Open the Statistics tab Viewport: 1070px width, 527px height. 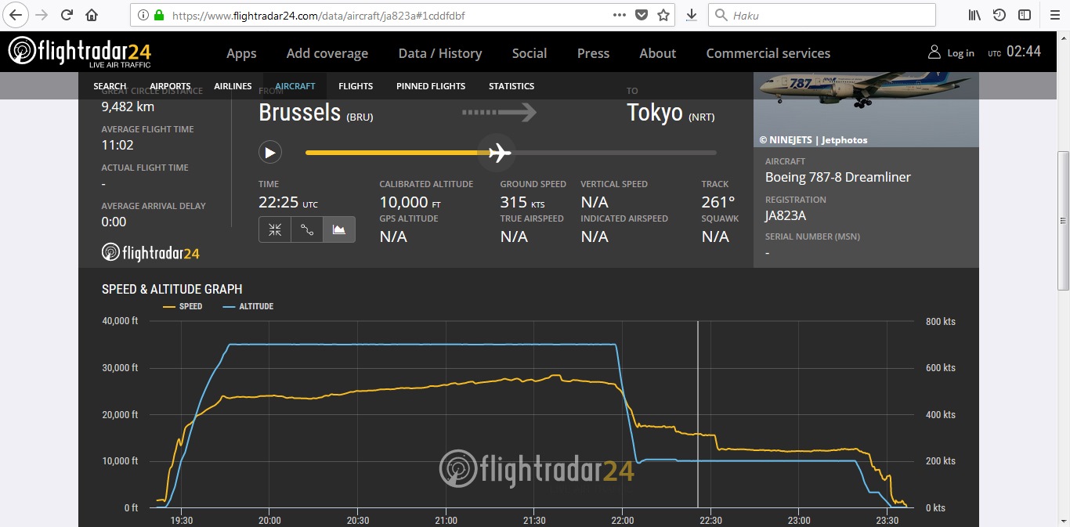pos(512,86)
